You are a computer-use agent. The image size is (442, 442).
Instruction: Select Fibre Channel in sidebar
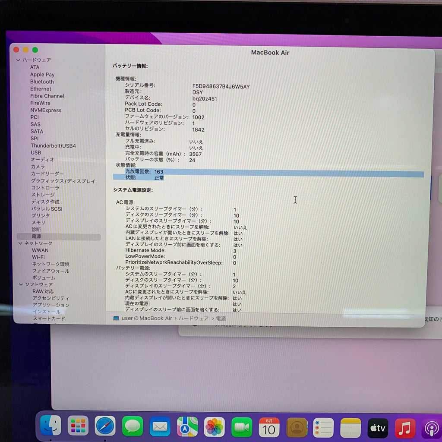click(x=47, y=96)
